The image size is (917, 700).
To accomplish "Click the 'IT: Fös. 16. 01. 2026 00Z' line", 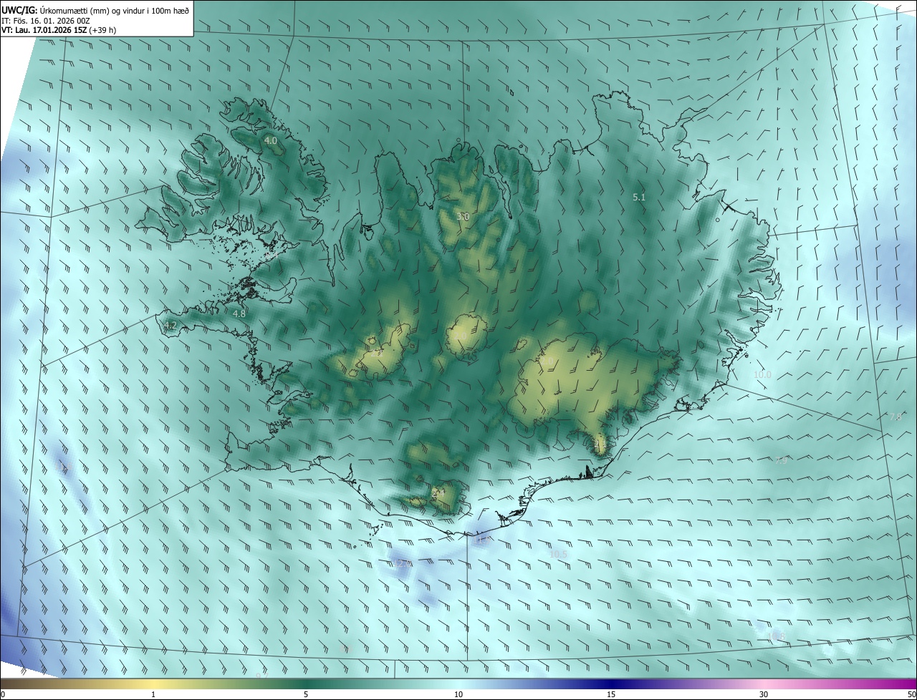I will pos(46,20).
